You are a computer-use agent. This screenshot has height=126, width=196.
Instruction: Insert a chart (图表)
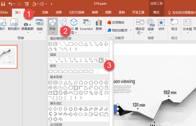click(x=99, y=25)
